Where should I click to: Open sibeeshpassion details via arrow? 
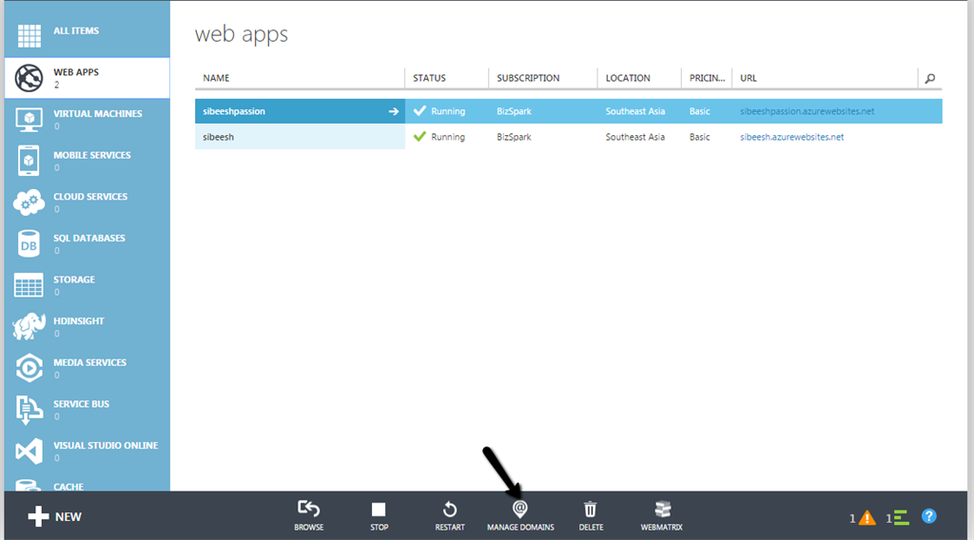click(x=393, y=112)
